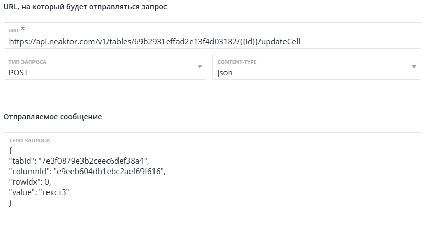Viewport: 426px width, 240px height.
Task: Click the URL section heading text
Action: (86, 8)
